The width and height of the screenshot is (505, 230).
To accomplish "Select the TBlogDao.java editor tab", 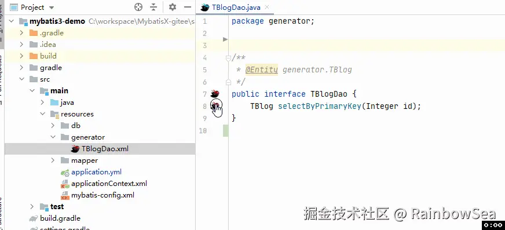I will point(235,8).
